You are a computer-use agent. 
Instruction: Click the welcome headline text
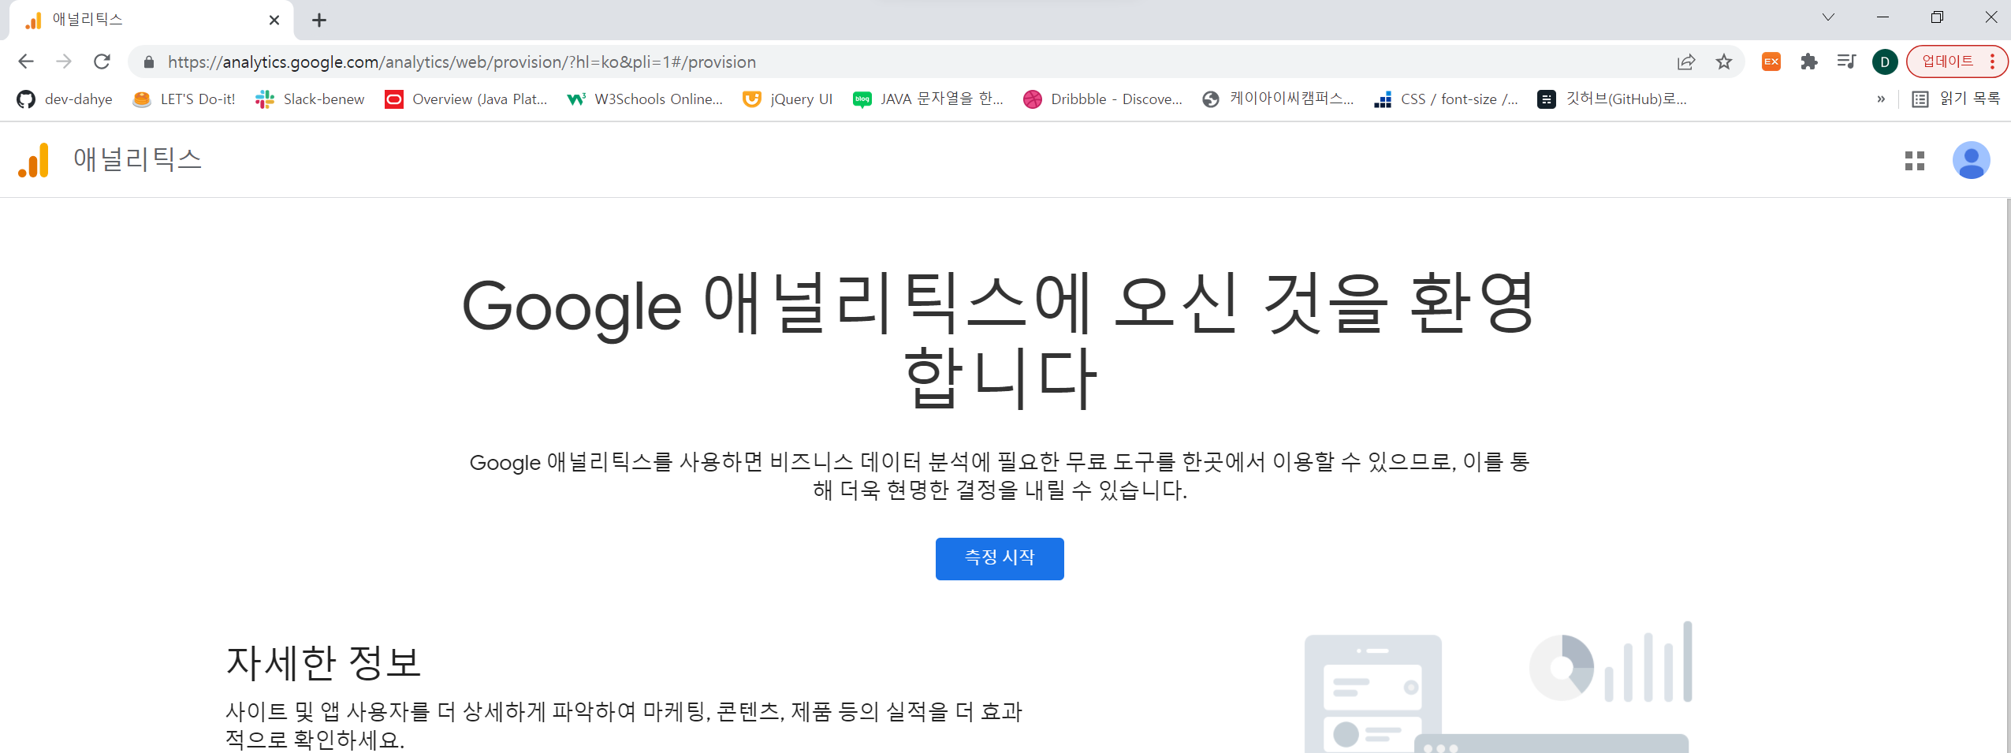[999, 340]
